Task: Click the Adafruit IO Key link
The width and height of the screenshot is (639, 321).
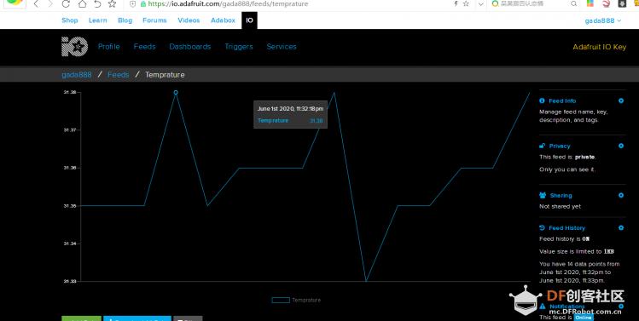Action: pyautogui.click(x=600, y=47)
